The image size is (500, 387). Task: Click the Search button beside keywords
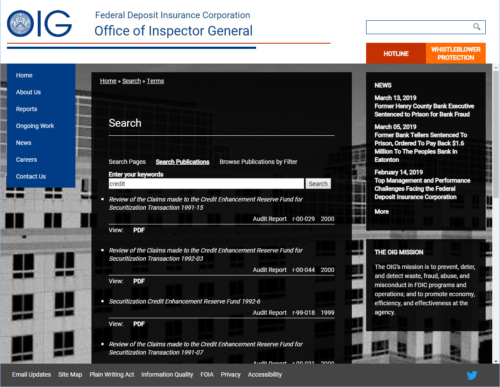tap(318, 184)
